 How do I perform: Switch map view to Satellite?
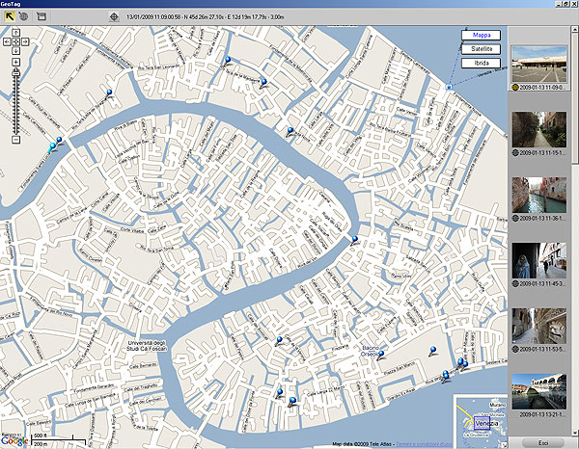[x=482, y=49]
